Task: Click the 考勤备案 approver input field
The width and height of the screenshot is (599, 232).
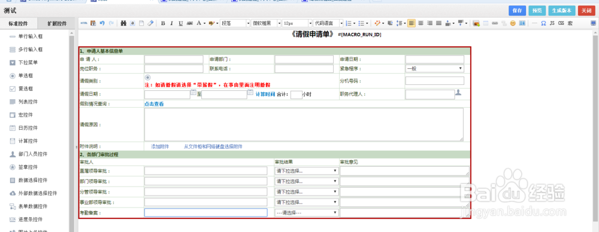Action: 205,212
